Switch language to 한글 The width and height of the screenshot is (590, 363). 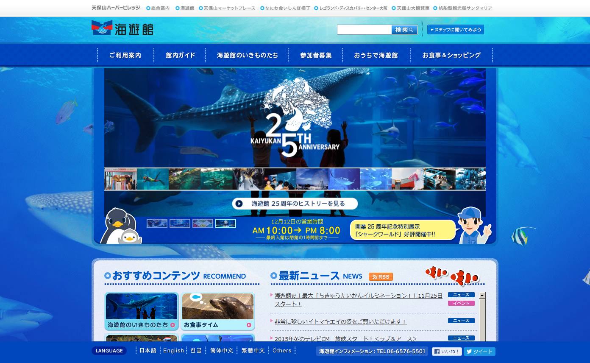click(x=196, y=351)
